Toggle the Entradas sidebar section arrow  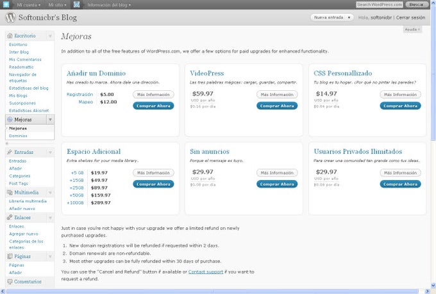[x=50, y=152]
